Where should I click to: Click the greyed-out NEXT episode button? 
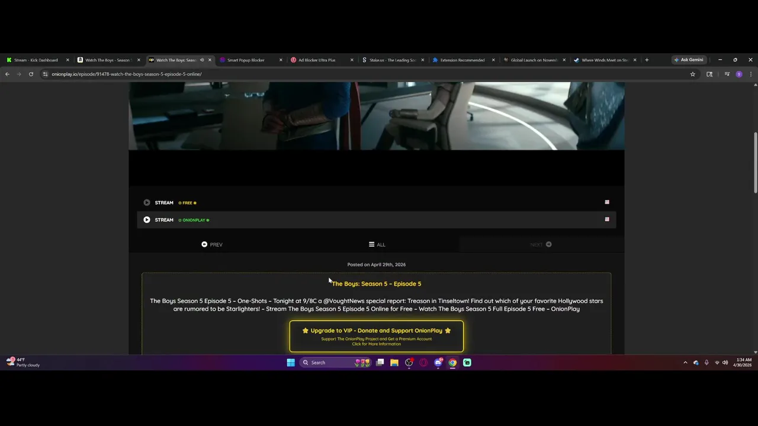541,244
